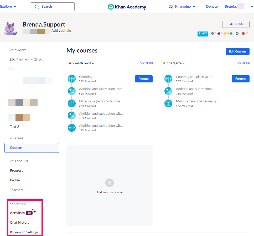Go to Progress under My Account
The width and height of the screenshot is (254, 236).
tap(17, 170)
